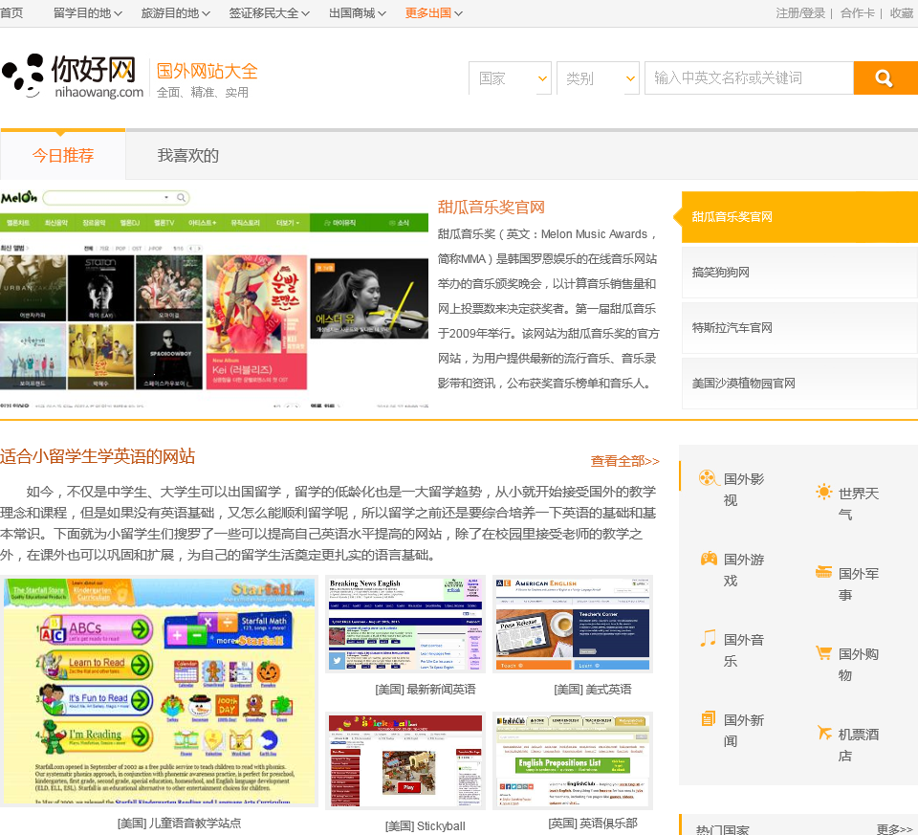
Task: Open the 世界天气 sun icon
Action: coord(823,492)
